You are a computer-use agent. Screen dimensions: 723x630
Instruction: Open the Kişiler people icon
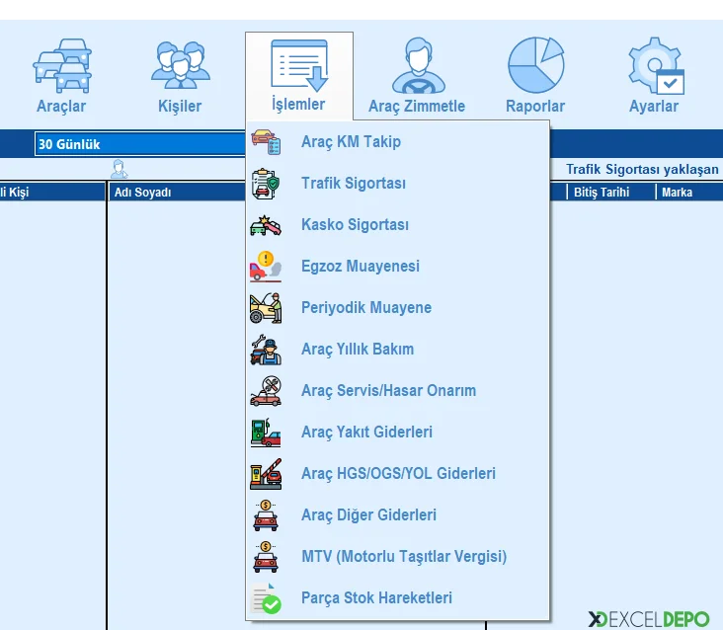180,66
